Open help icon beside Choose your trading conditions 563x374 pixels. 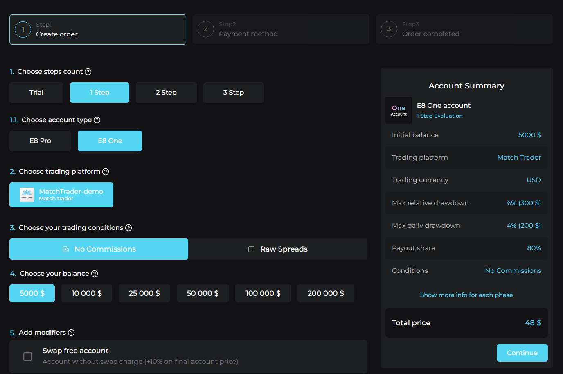pos(128,228)
